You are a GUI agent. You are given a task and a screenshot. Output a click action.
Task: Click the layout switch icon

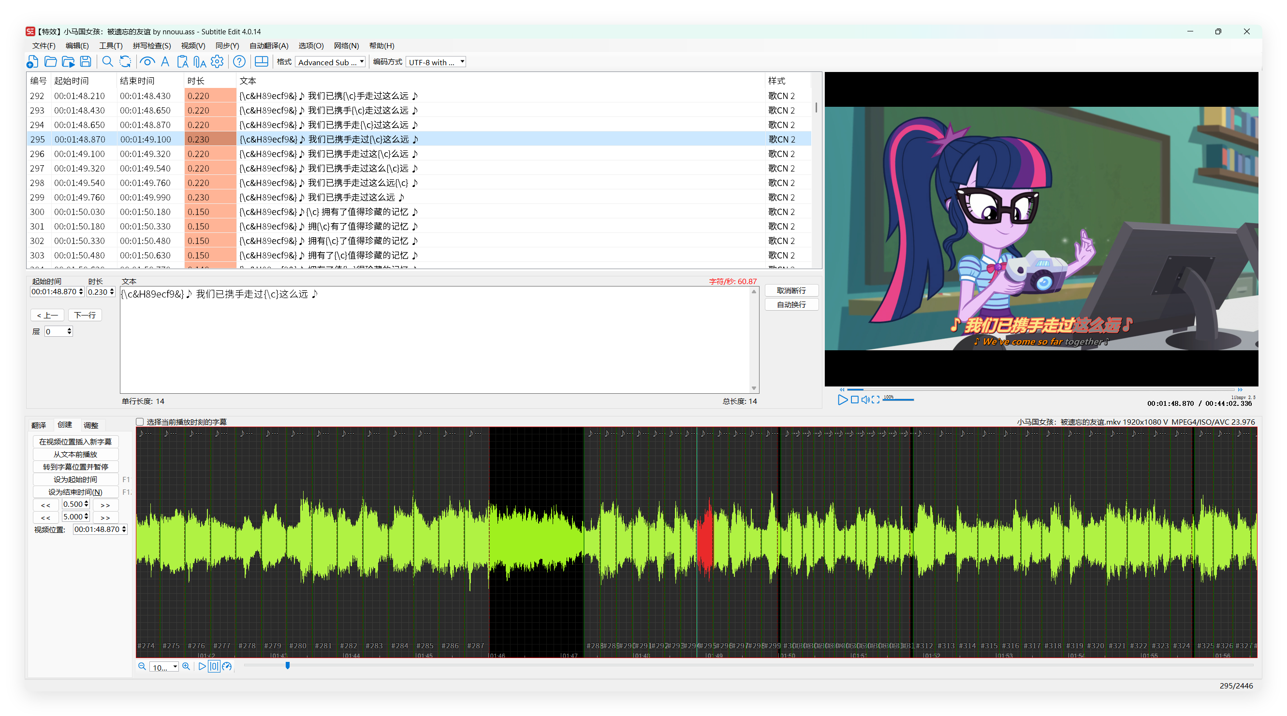[x=261, y=61]
